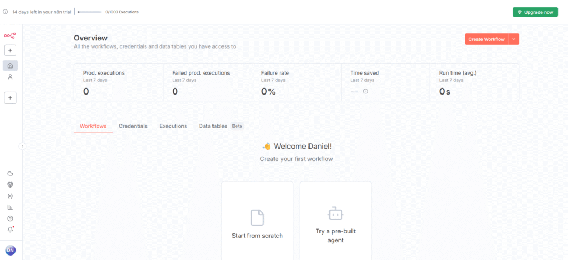The image size is (568, 260).
Task: Open the Variables icon in sidebar
Action: (x=10, y=196)
